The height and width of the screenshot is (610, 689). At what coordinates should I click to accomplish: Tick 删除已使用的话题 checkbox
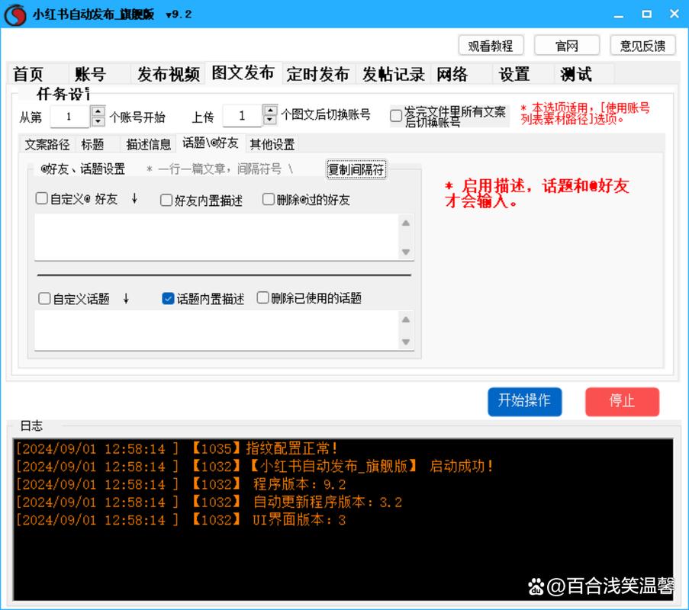pyautogui.click(x=263, y=298)
